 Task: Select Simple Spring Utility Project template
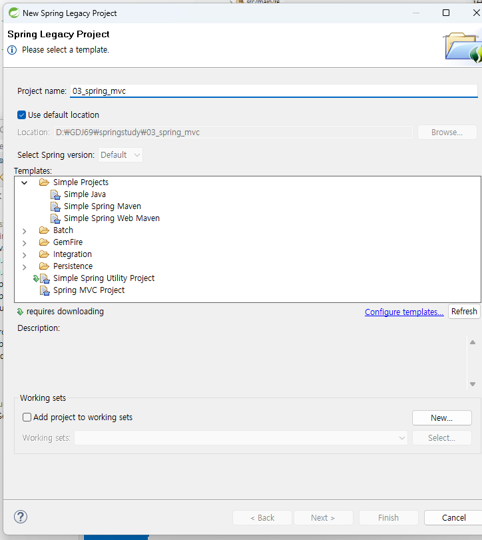coord(104,278)
